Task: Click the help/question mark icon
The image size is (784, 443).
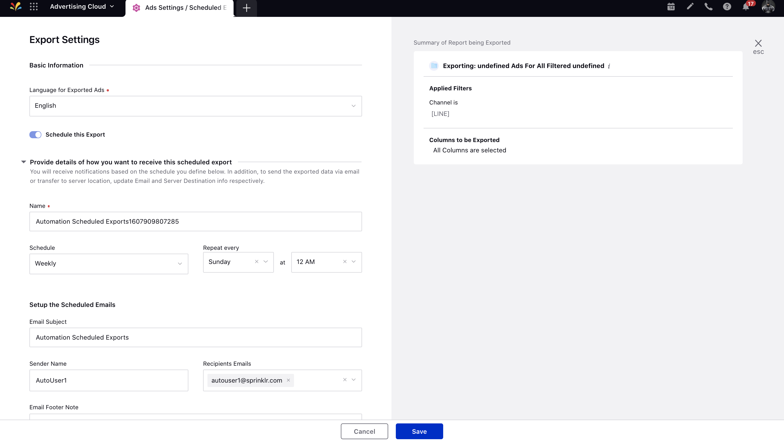Action: click(727, 8)
